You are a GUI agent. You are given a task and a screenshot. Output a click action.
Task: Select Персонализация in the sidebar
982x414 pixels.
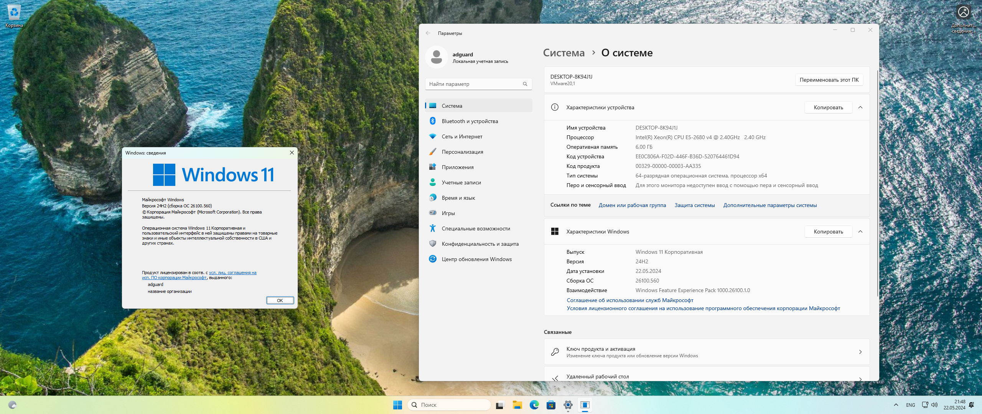click(462, 152)
